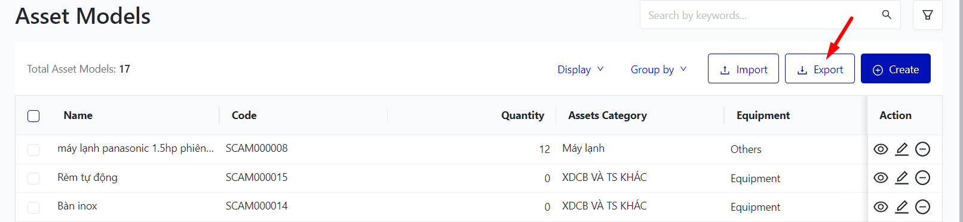Remove the Rèm tự động row

(x=922, y=177)
